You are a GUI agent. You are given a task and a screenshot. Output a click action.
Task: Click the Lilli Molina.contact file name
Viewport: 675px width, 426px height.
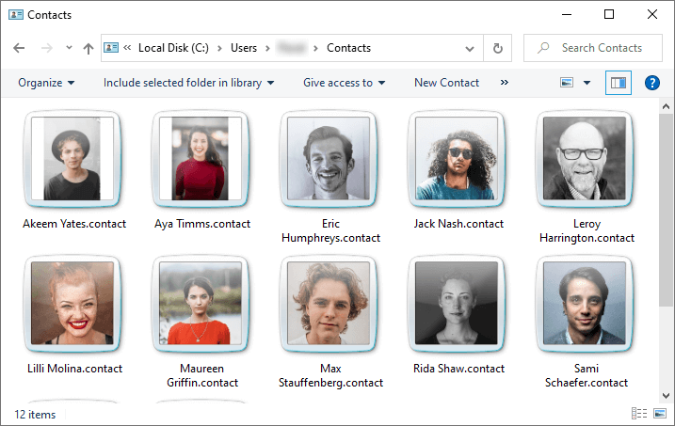[75, 369]
